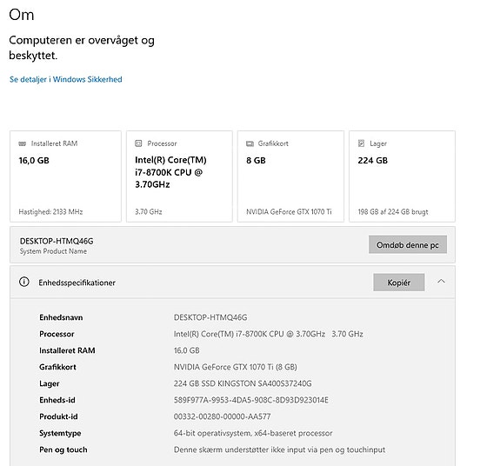Select the 16,0 GB value on the RAM card
This screenshot has height=466, width=500.
pos(34,160)
